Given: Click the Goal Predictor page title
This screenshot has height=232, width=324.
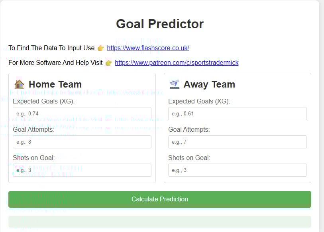Looking at the screenshot, I should 160,24.
